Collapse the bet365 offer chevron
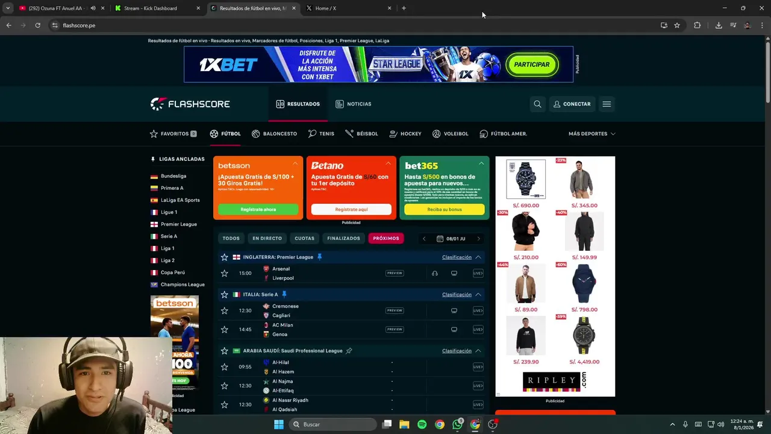This screenshot has height=434, width=771. click(x=481, y=163)
